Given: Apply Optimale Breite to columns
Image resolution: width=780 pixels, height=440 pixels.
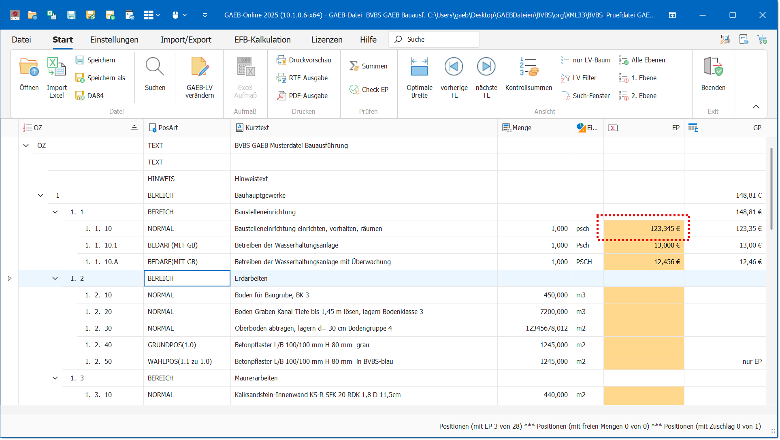Looking at the screenshot, I should pyautogui.click(x=419, y=67).
